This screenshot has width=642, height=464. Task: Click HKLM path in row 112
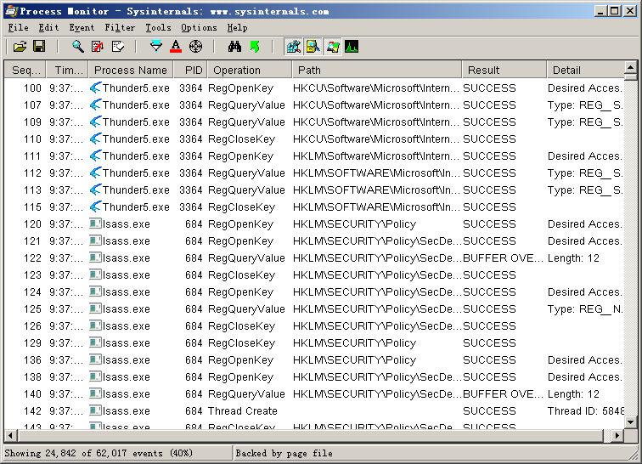tap(376, 173)
